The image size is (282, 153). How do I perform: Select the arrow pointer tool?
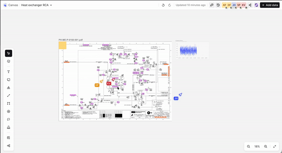9,53
